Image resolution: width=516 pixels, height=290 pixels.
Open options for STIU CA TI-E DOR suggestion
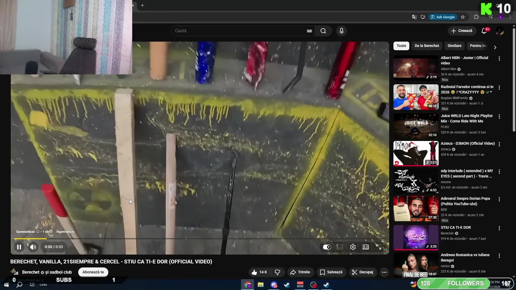(x=499, y=228)
